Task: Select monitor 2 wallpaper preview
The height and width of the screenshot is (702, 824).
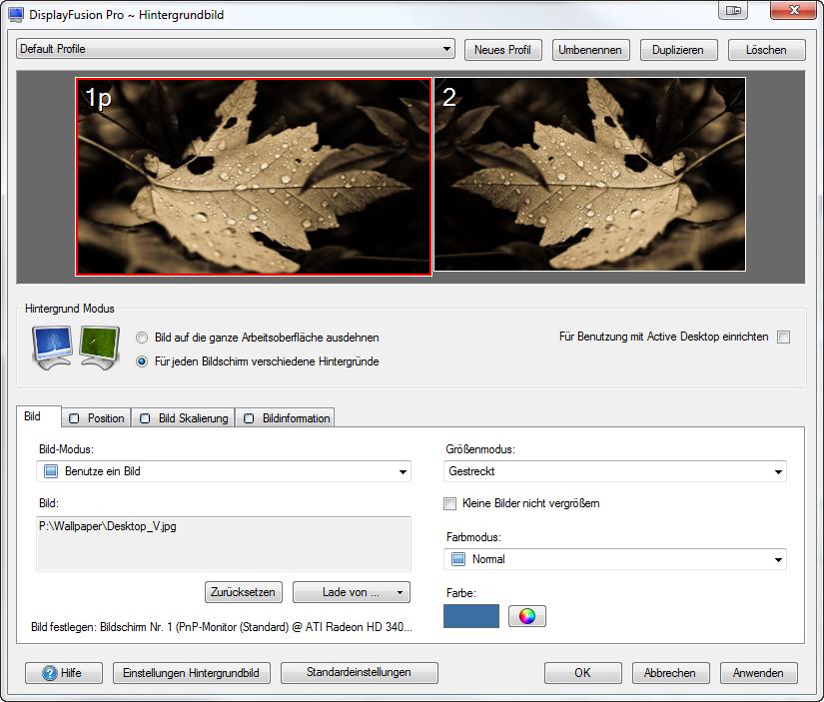Action: [x=589, y=175]
